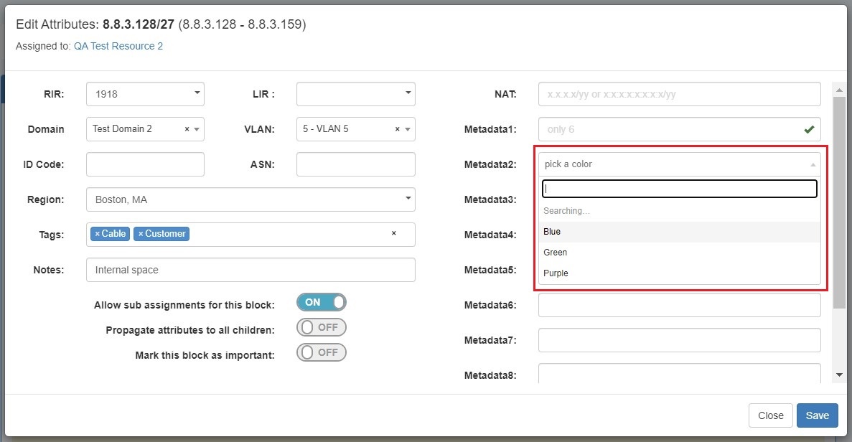Clear all tags with the x icon
Image resolution: width=852 pixels, height=442 pixels.
pyautogui.click(x=393, y=234)
